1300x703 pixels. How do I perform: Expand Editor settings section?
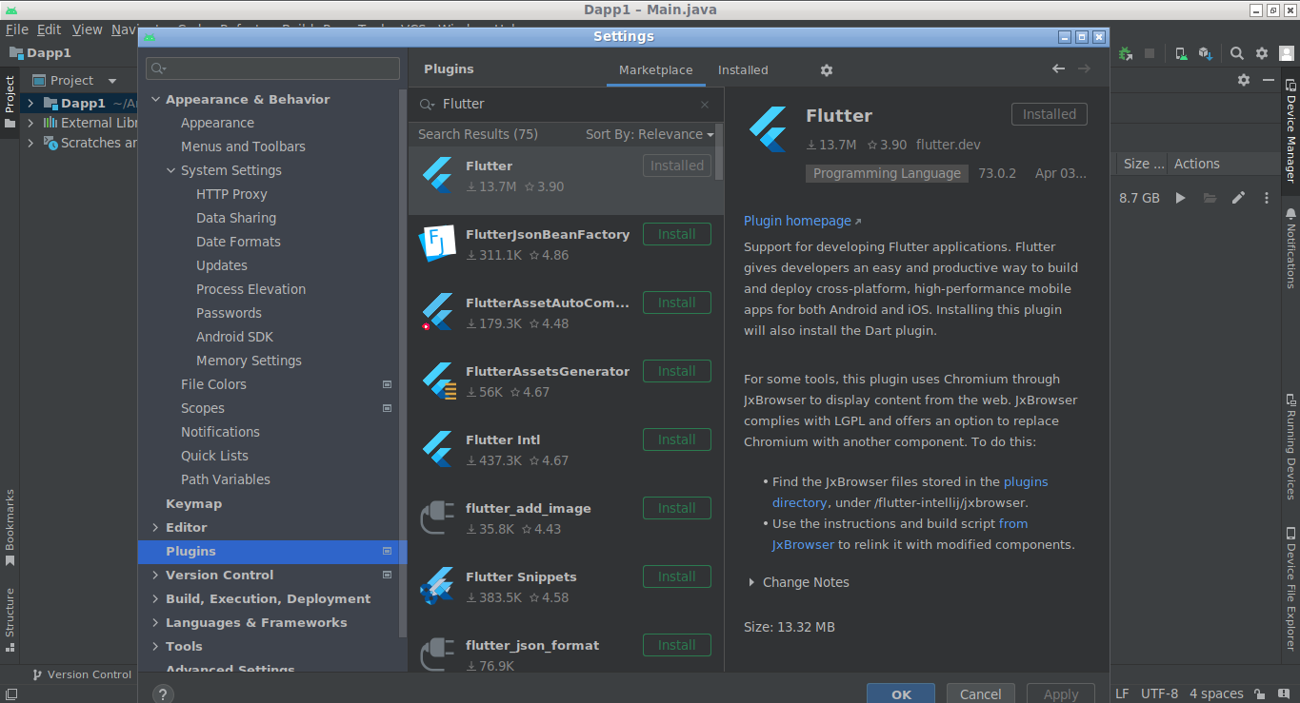pos(155,527)
